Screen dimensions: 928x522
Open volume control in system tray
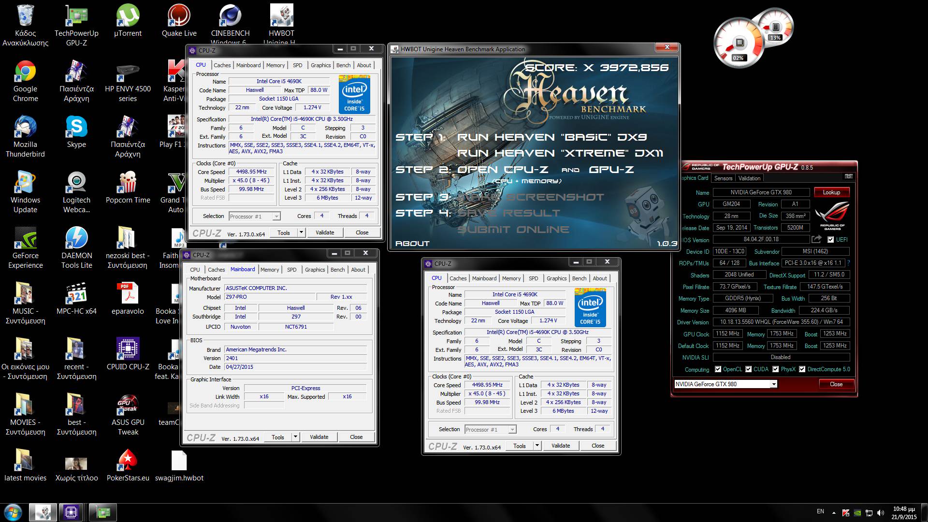pos(881,513)
